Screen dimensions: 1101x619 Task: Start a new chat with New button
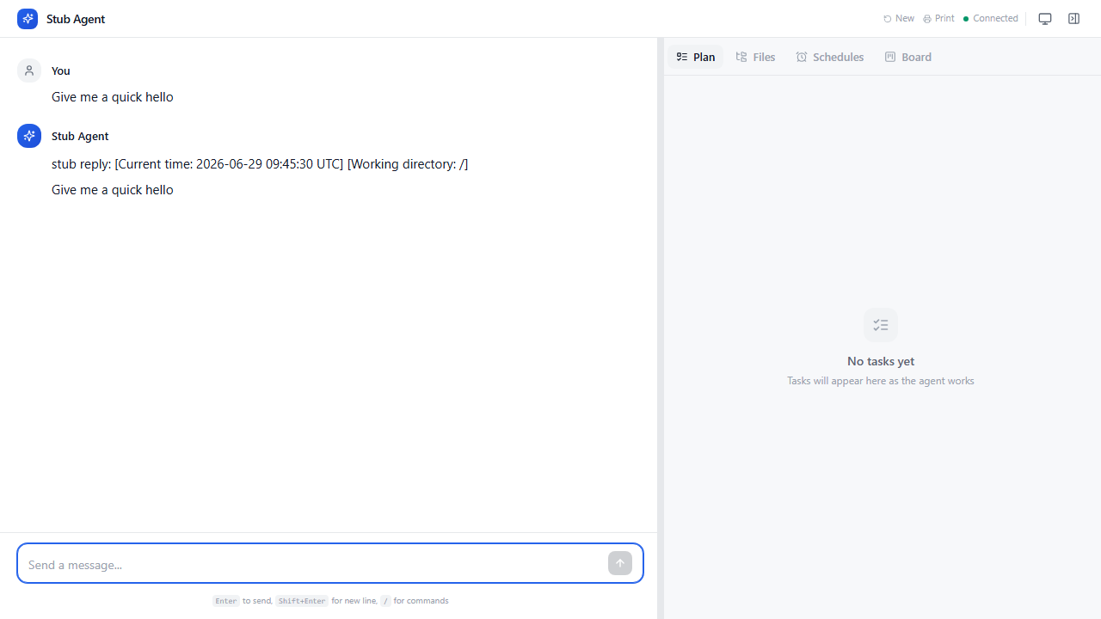(x=899, y=18)
